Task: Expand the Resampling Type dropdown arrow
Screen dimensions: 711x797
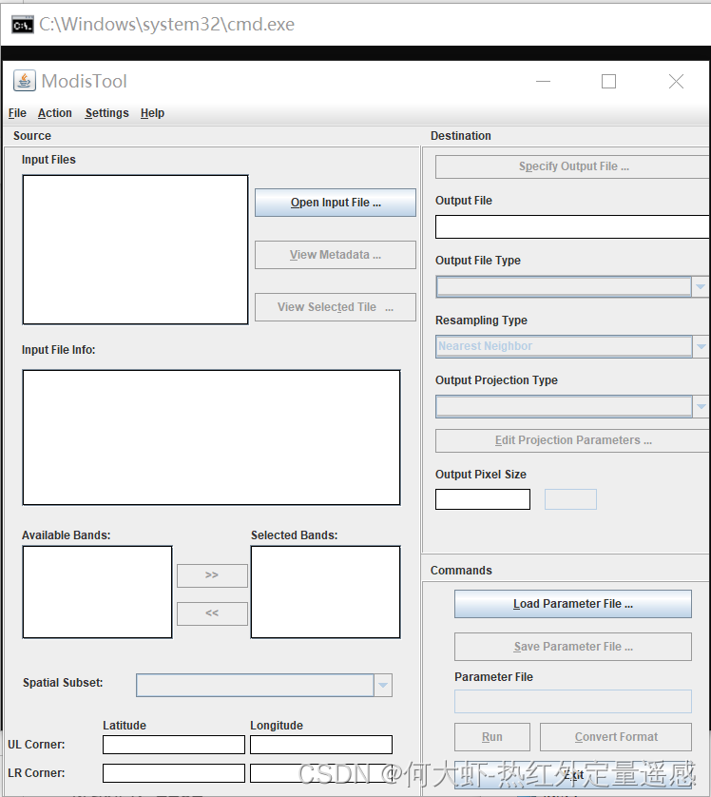Action: pyautogui.click(x=701, y=346)
